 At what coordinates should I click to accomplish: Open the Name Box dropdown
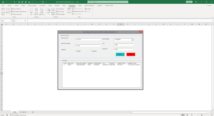pyautogui.click(x=10, y=20)
